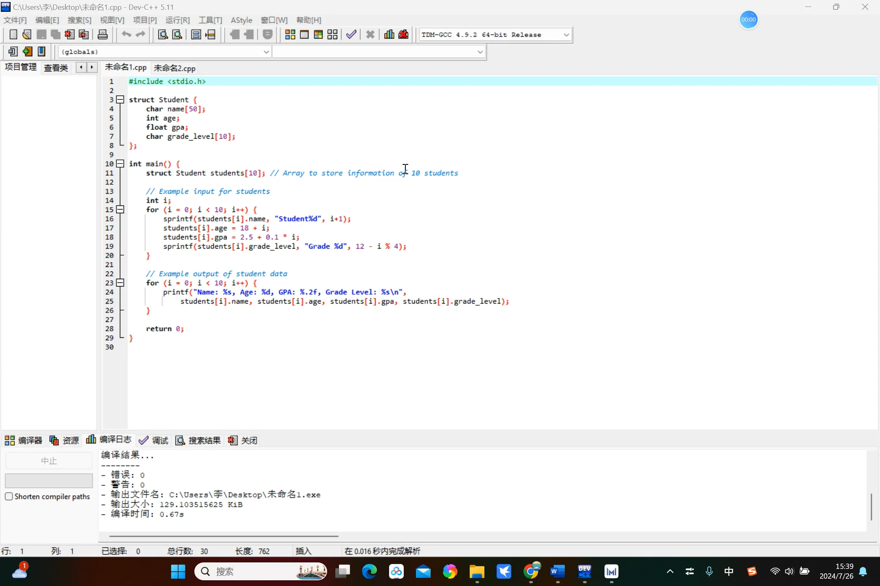
Task: Open the TDM-GCC compiler set dropdown
Action: tap(566, 35)
